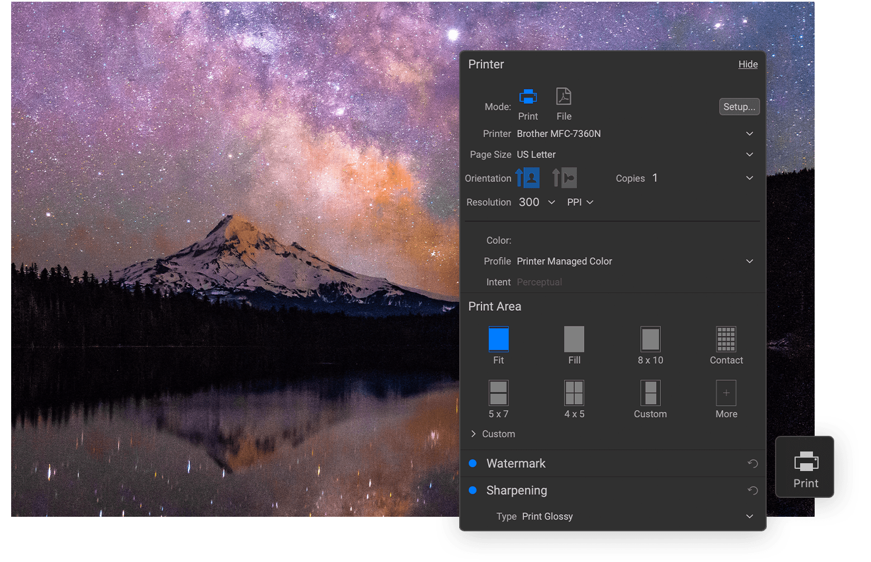Click the mountain photo preview

tap(234, 260)
